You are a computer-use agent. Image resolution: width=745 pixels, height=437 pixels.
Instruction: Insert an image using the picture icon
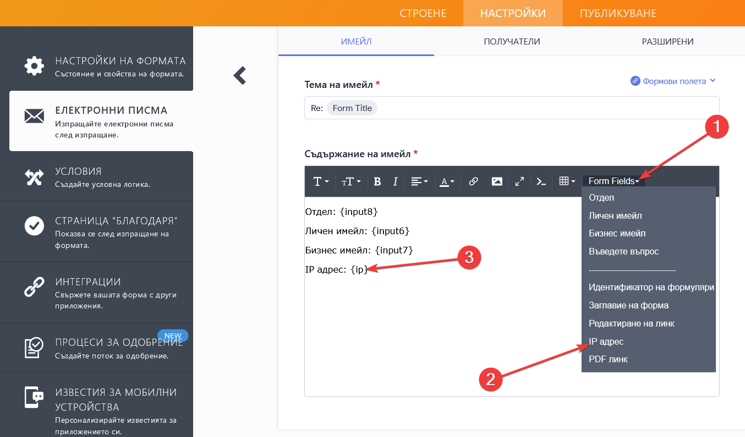(497, 181)
